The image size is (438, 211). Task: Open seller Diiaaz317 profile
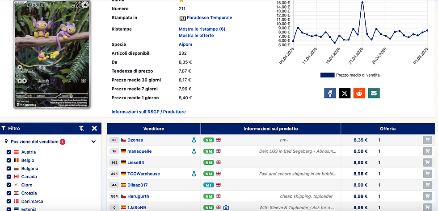pyautogui.click(x=138, y=185)
